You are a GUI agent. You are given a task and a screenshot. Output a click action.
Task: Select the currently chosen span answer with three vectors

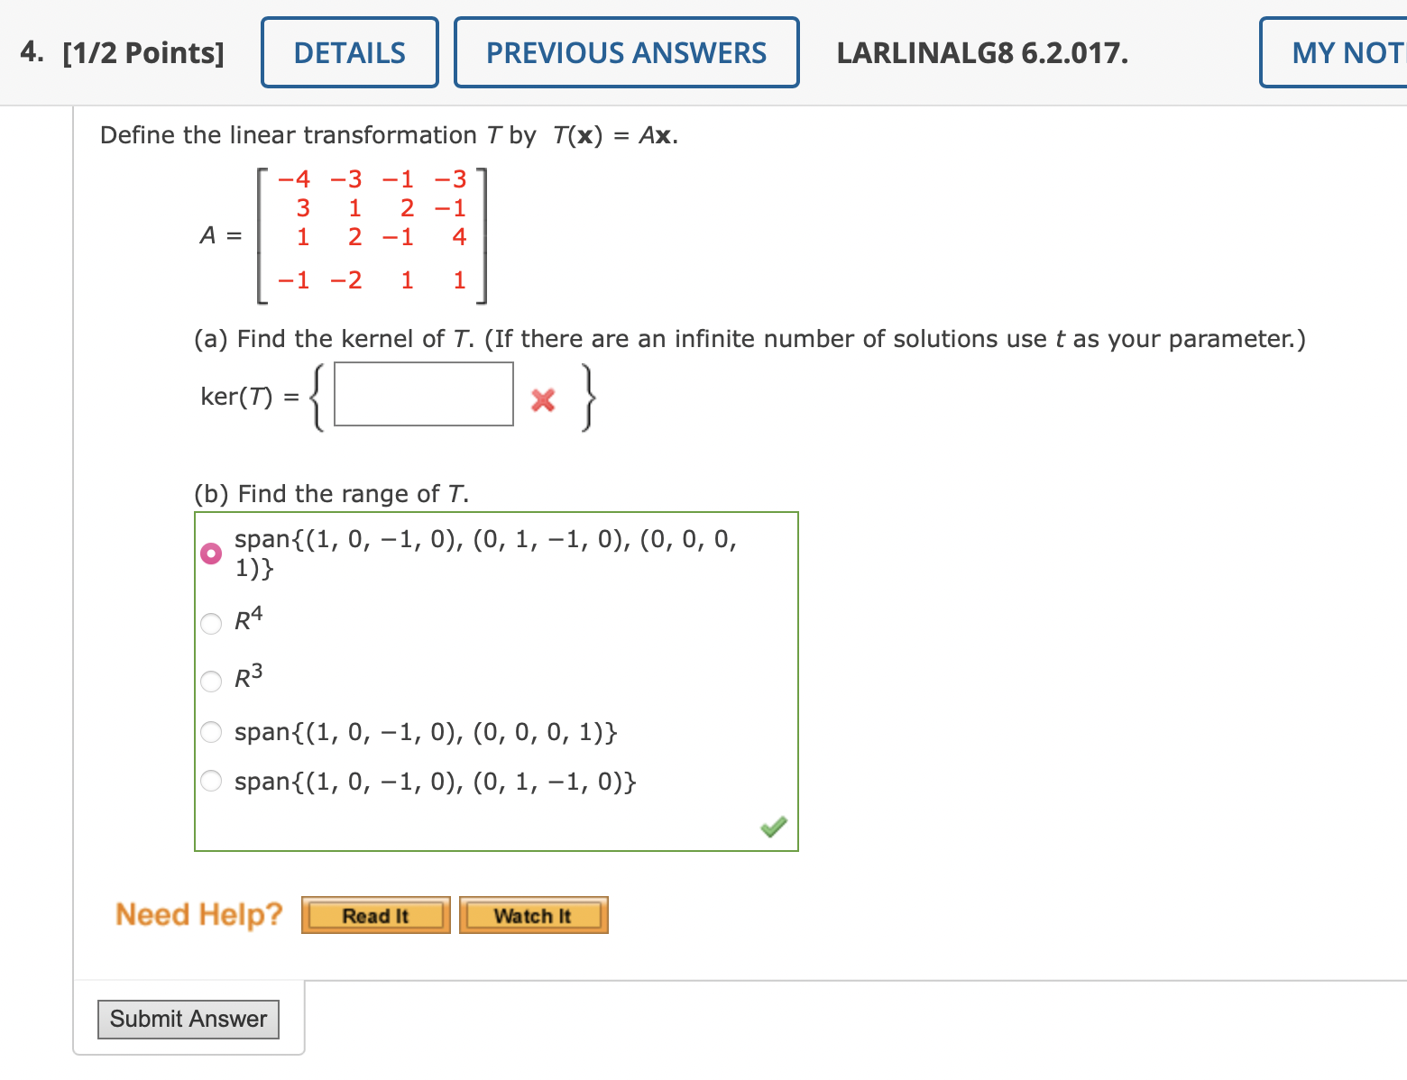click(210, 553)
